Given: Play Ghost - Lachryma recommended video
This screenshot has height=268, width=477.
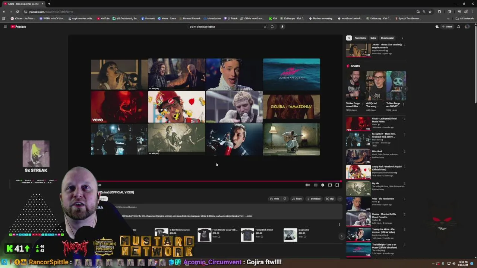Looking at the screenshot, I should click(x=358, y=124).
